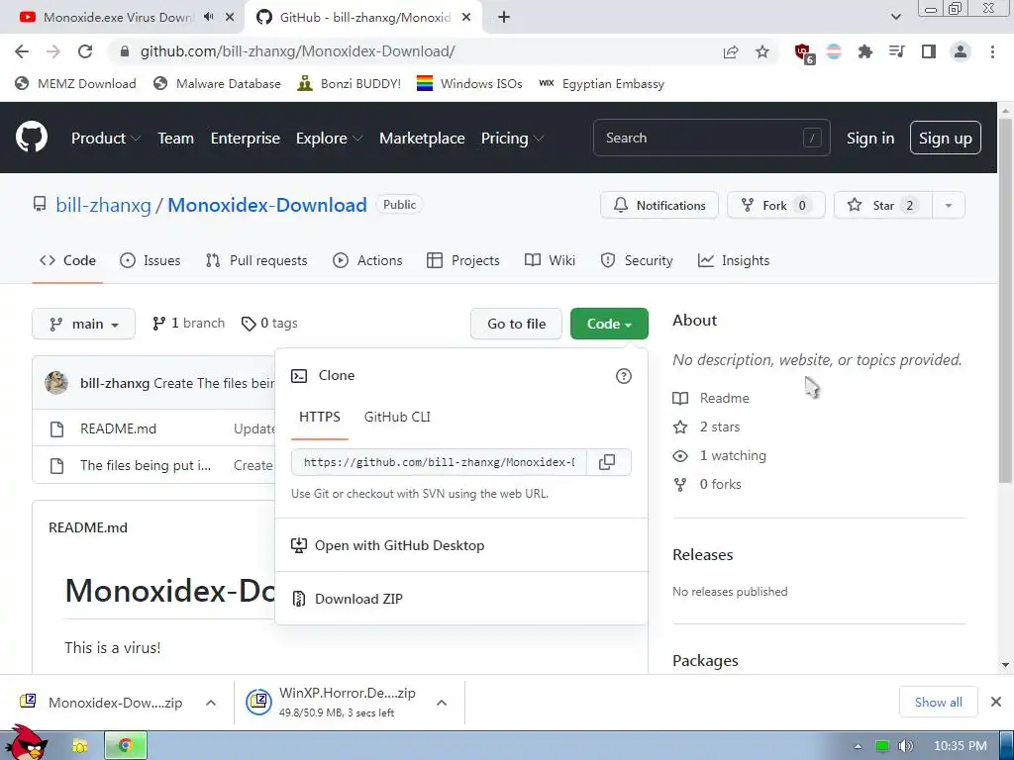Toggle the browser side panel icon
Viewport: 1014px width, 760px height.
point(929,51)
